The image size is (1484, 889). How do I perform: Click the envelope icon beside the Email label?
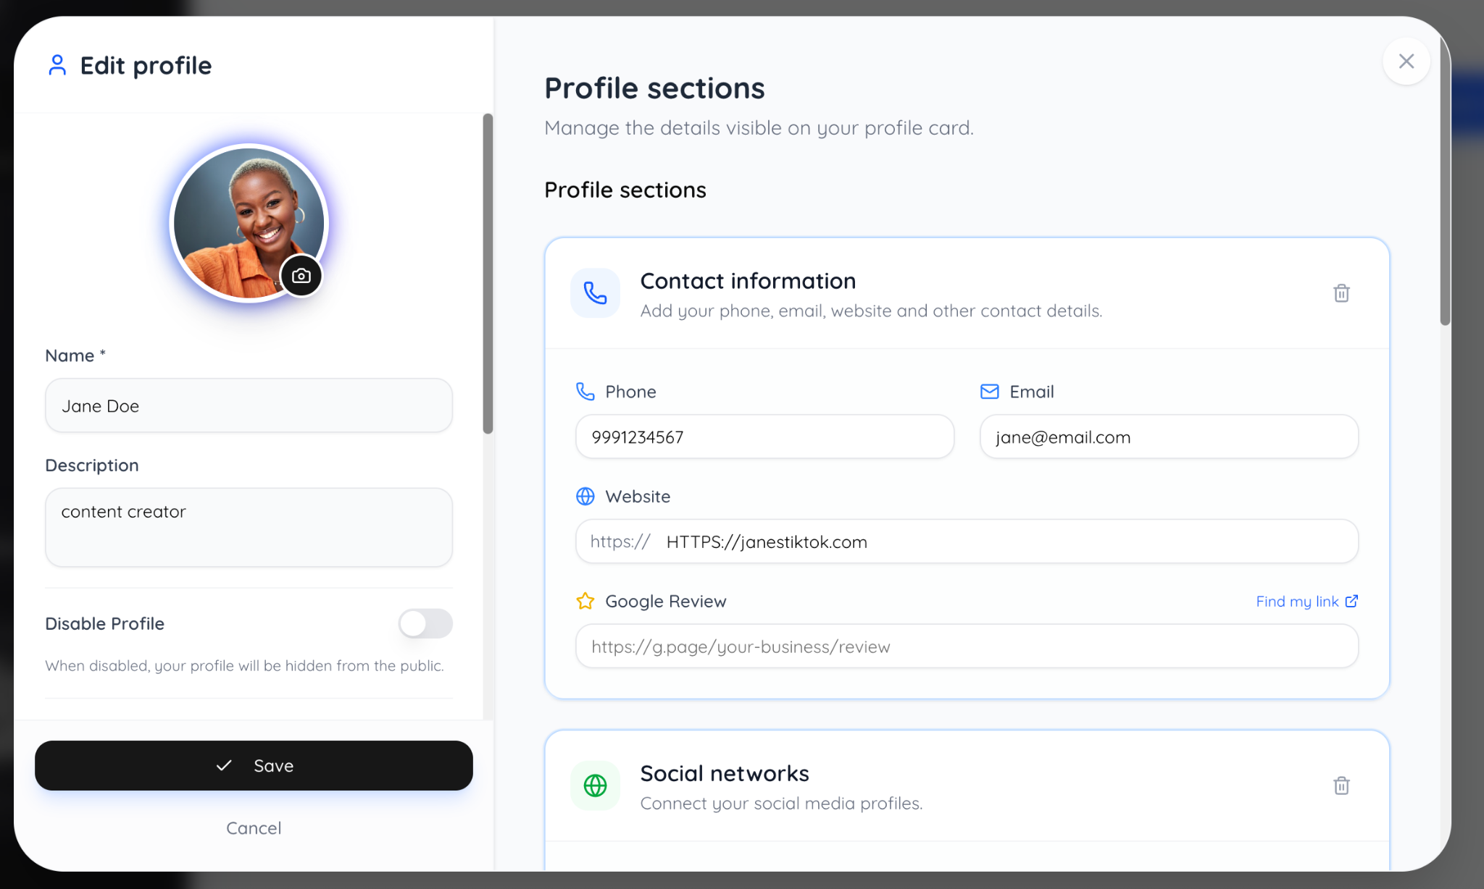click(x=989, y=392)
